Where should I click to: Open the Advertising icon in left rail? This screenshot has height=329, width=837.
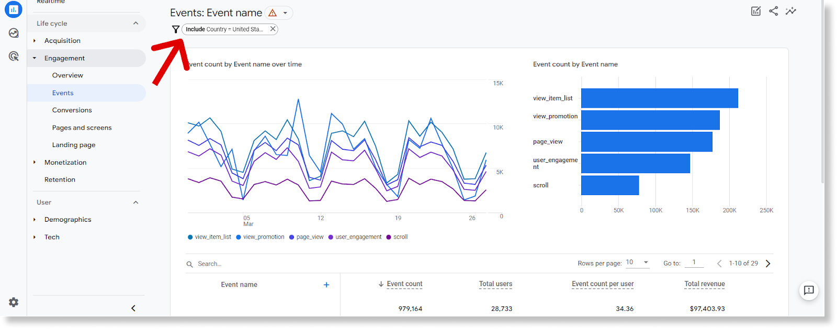(x=14, y=56)
